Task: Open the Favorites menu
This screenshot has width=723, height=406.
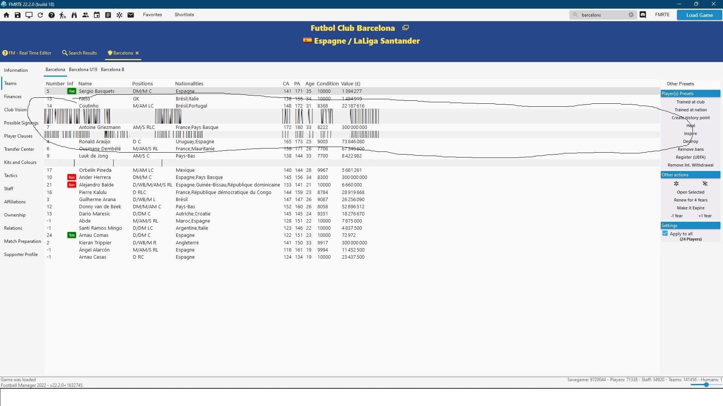Action: coord(153,15)
